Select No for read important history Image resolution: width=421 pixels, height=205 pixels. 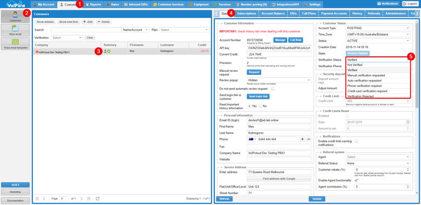click(x=260, y=106)
